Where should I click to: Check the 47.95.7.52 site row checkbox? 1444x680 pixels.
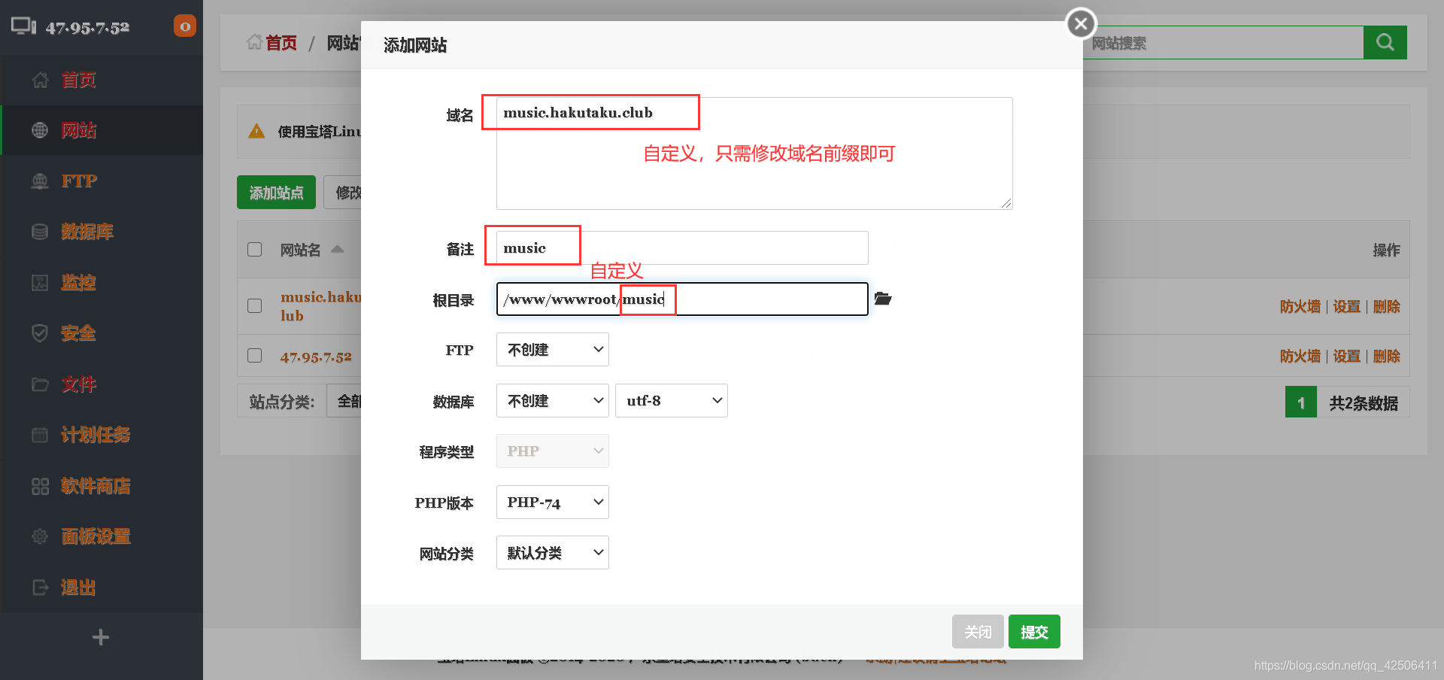coord(255,355)
